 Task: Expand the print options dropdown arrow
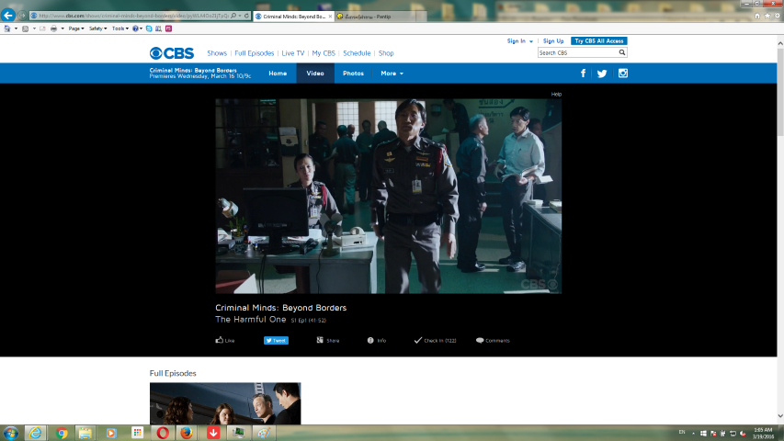[62, 28]
